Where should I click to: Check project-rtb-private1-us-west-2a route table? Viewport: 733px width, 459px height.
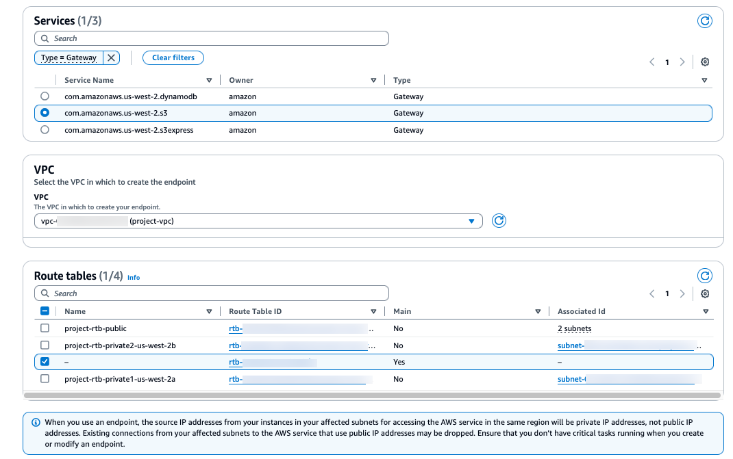pyautogui.click(x=45, y=379)
